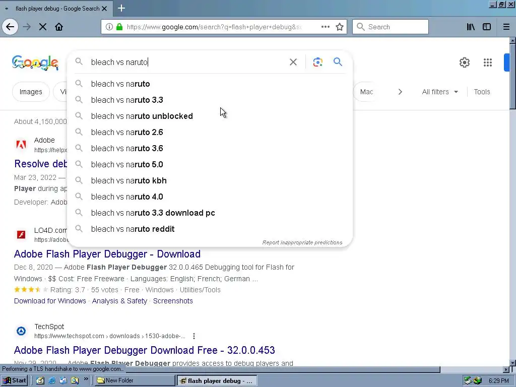Open Download for Windows sublink
The height and width of the screenshot is (387, 516).
click(50, 301)
